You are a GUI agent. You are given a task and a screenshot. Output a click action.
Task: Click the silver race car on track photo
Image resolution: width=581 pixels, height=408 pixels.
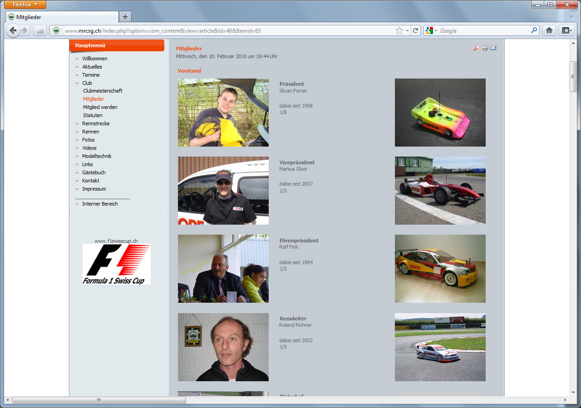click(440, 347)
